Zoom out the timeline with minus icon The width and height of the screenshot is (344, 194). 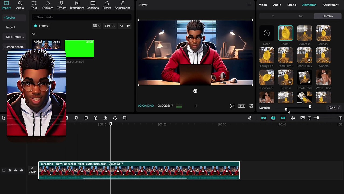[x=309, y=118]
